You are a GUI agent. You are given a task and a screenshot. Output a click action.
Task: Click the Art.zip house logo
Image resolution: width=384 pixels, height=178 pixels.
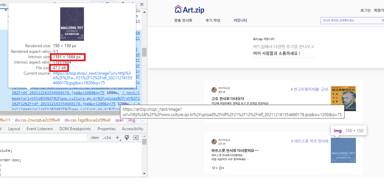(x=189, y=10)
